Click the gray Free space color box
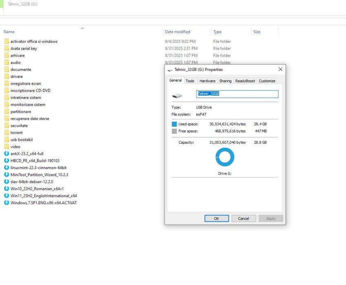 click(x=174, y=131)
